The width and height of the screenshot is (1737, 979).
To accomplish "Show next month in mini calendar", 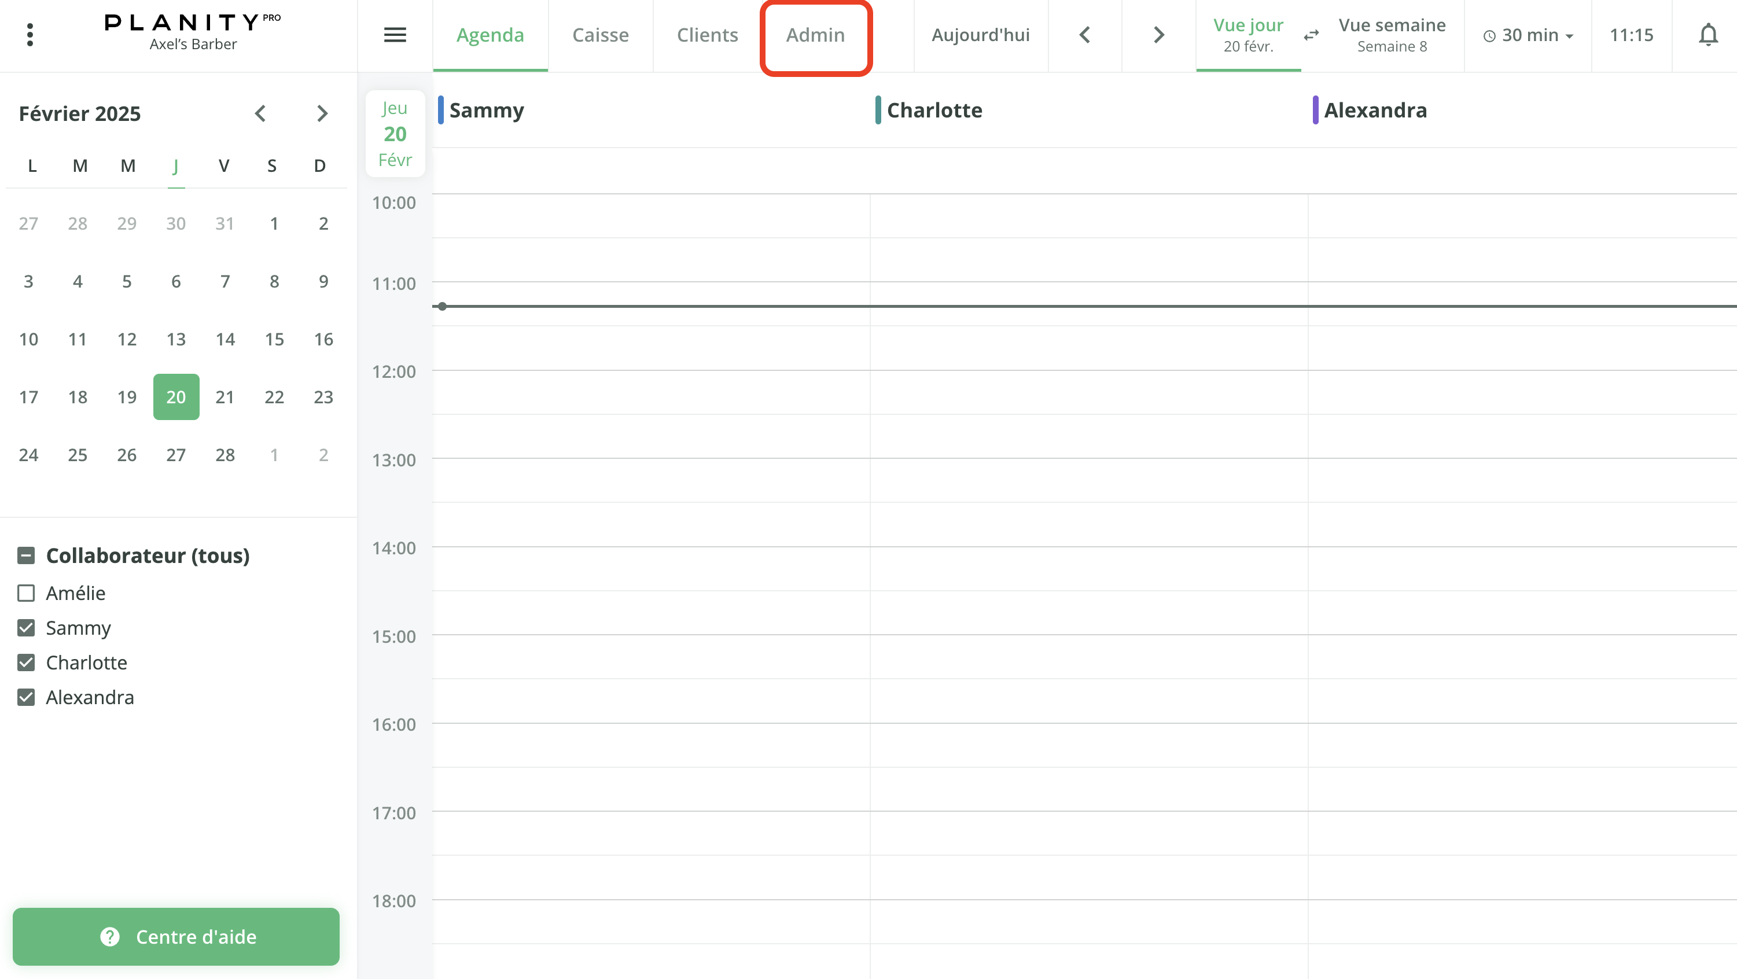I will coord(322,113).
